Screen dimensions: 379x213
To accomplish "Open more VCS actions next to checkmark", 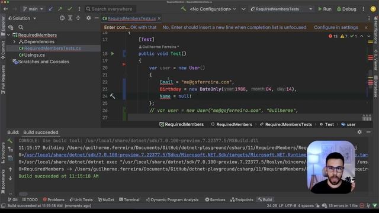I will (x=79, y=9).
